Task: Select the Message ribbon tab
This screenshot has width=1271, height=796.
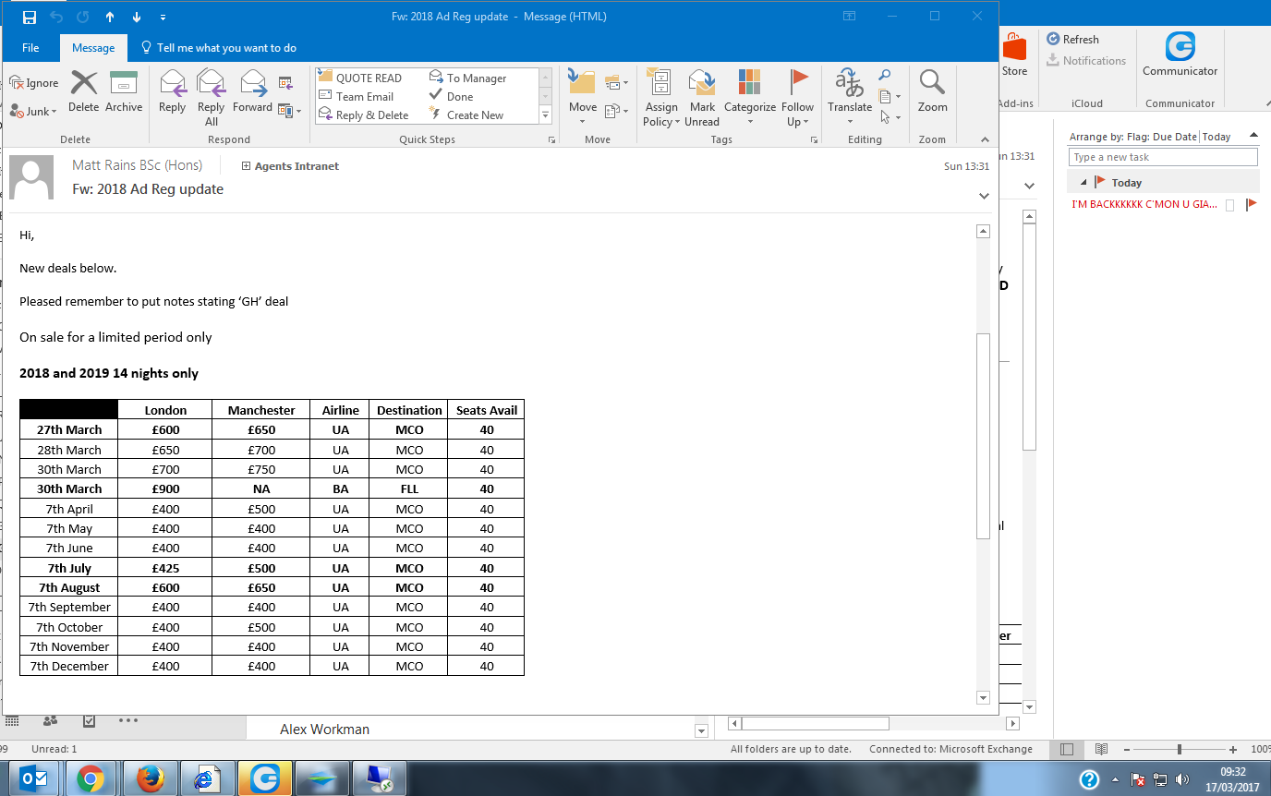Action: click(93, 48)
